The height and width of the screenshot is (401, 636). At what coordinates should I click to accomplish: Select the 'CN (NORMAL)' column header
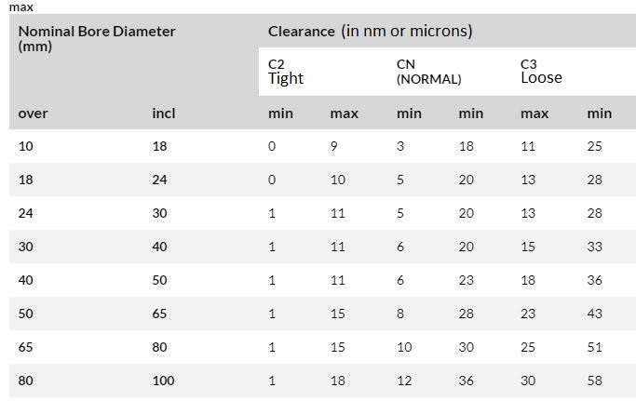[x=428, y=71]
